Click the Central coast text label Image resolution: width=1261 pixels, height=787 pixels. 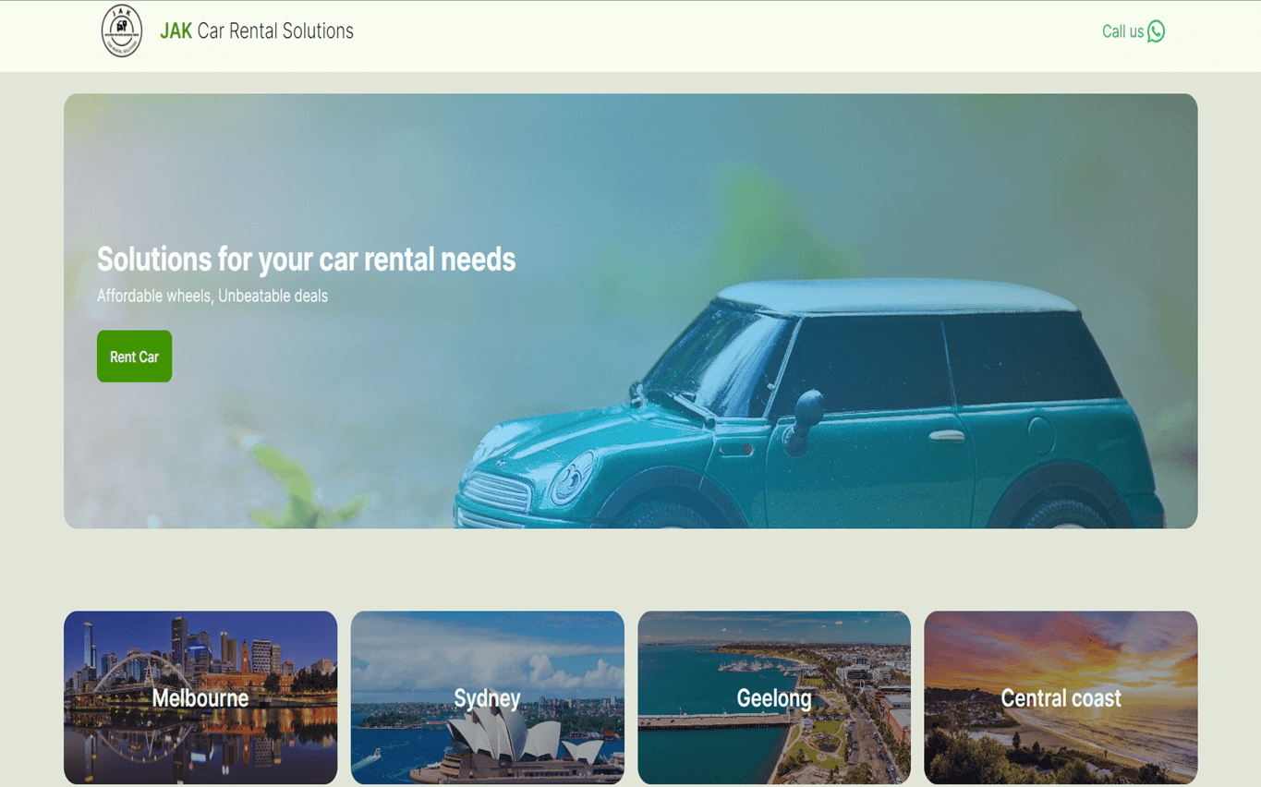point(1061,698)
